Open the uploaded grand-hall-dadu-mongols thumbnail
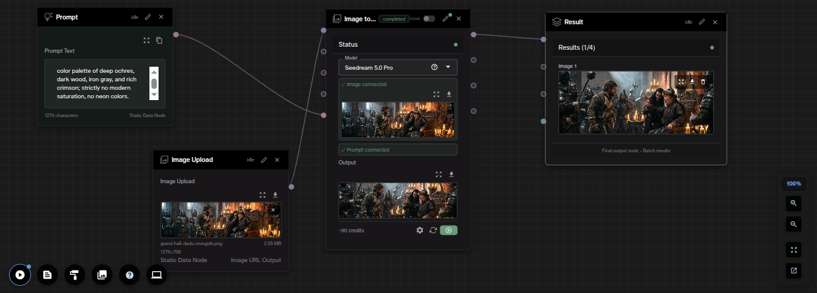 (220, 220)
